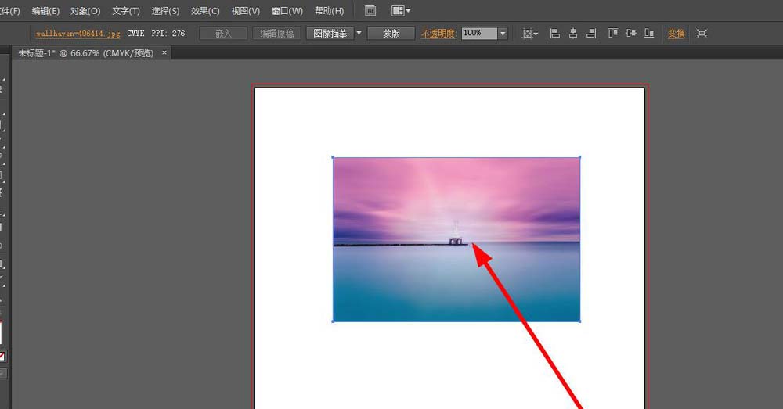The width and height of the screenshot is (783, 409).
Task: Click the 蒙版 button
Action: click(x=391, y=34)
